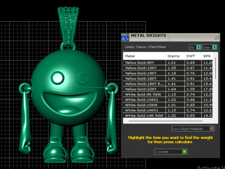Screen dimensions: 225x169
Task: Select the White Gold:10KW row
Action: point(168,105)
